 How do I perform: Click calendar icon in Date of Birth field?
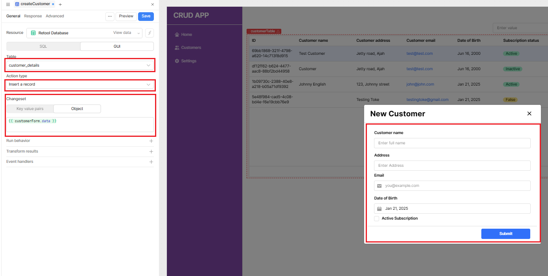point(380,209)
